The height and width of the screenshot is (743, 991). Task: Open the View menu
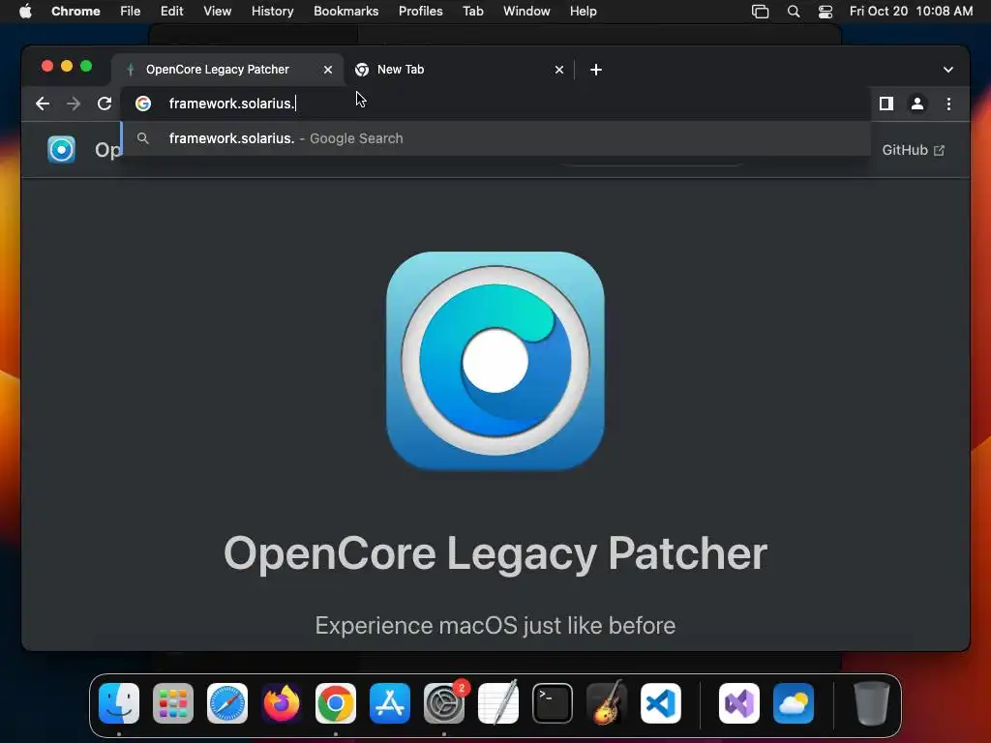[x=218, y=12]
